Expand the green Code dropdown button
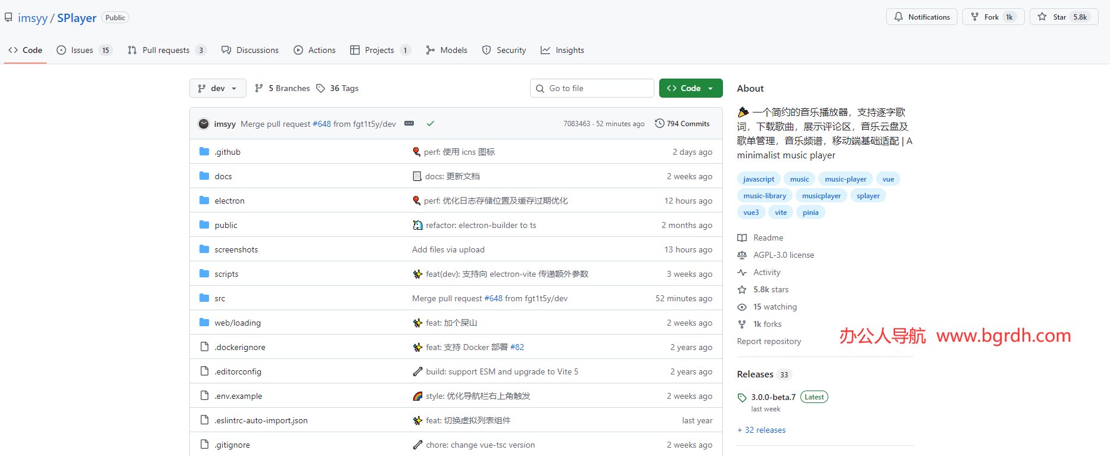The height and width of the screenshot is (456, 1110). (691, 88)
